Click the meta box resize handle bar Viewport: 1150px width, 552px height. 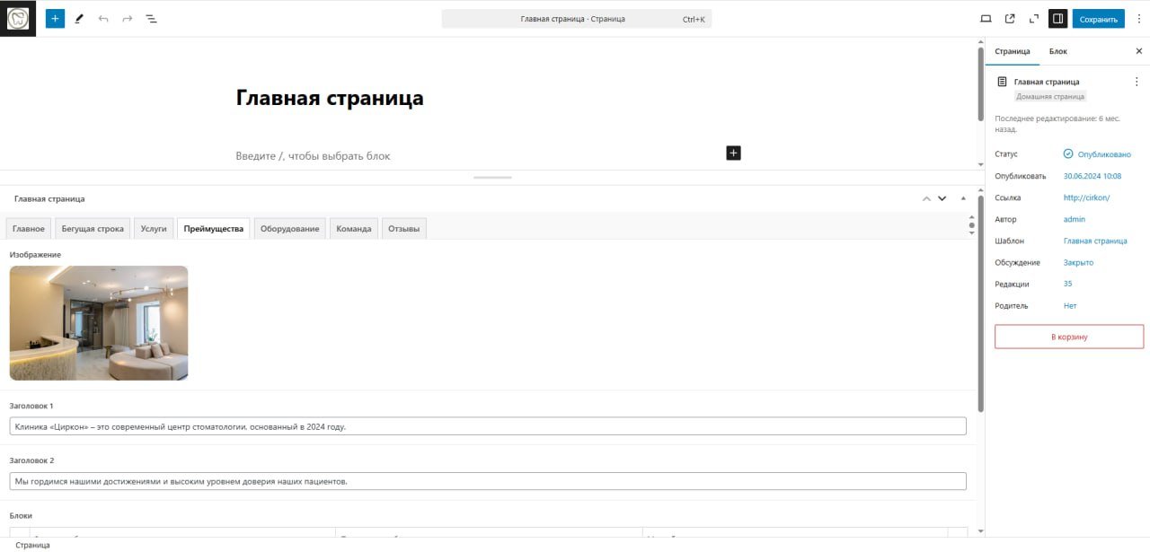point(492,178)
